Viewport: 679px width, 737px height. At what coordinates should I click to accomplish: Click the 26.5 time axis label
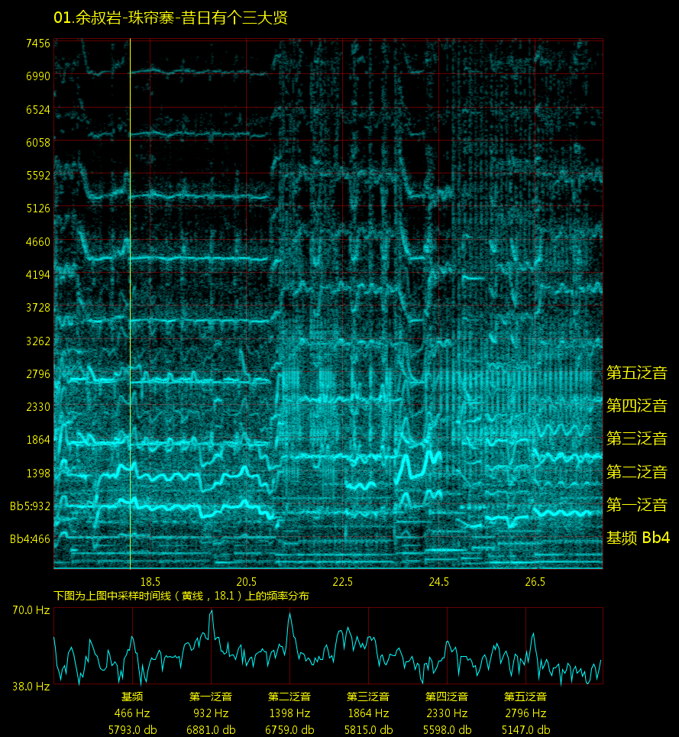[535, 582]
